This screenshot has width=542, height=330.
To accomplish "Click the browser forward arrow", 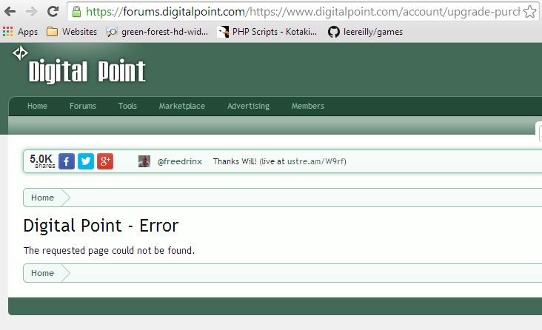I will pos(31,12).
